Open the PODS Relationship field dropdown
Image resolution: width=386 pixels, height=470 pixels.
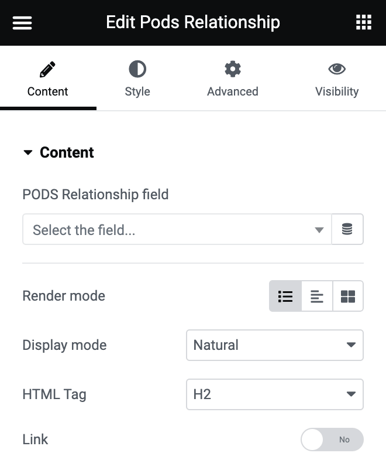pyautogui.click(x=177, y=229)
